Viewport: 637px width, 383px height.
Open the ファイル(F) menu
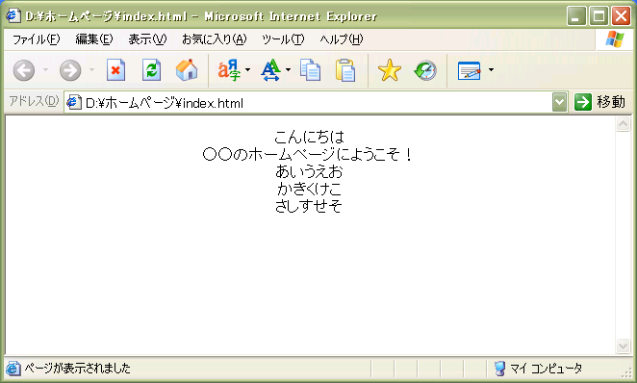[37, 39]
